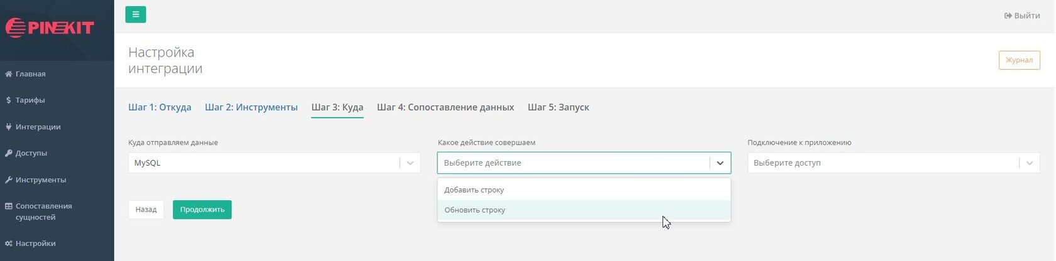Click Выйти to log out
This screenshot has height=261, width=1056.
coord(1022,16)
